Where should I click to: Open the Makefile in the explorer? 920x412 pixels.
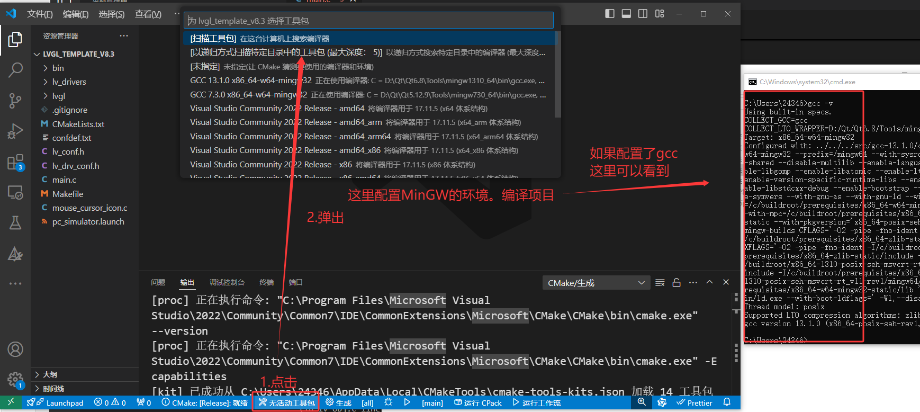(x=85, y=194)
